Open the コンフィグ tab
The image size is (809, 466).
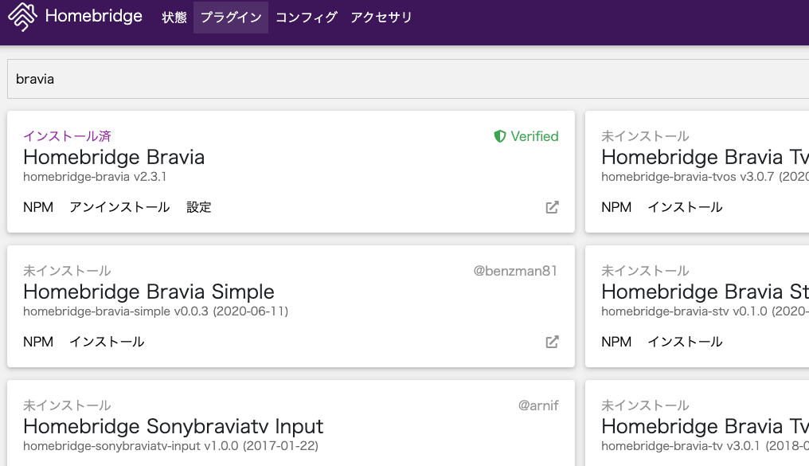click(307, 16)
